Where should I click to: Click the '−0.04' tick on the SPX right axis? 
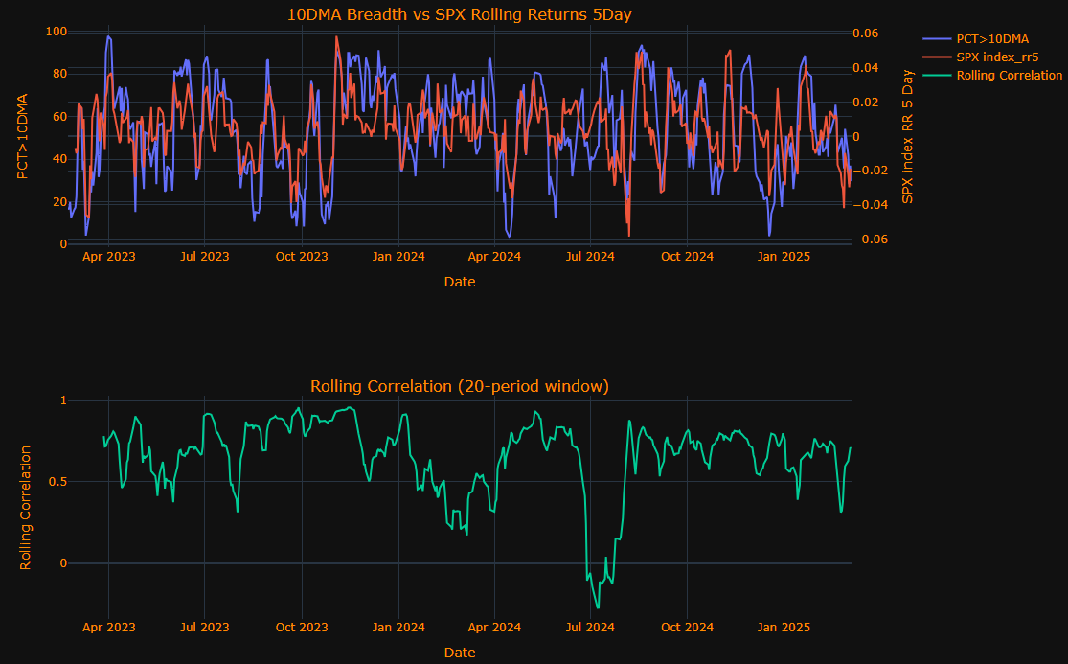871,204
